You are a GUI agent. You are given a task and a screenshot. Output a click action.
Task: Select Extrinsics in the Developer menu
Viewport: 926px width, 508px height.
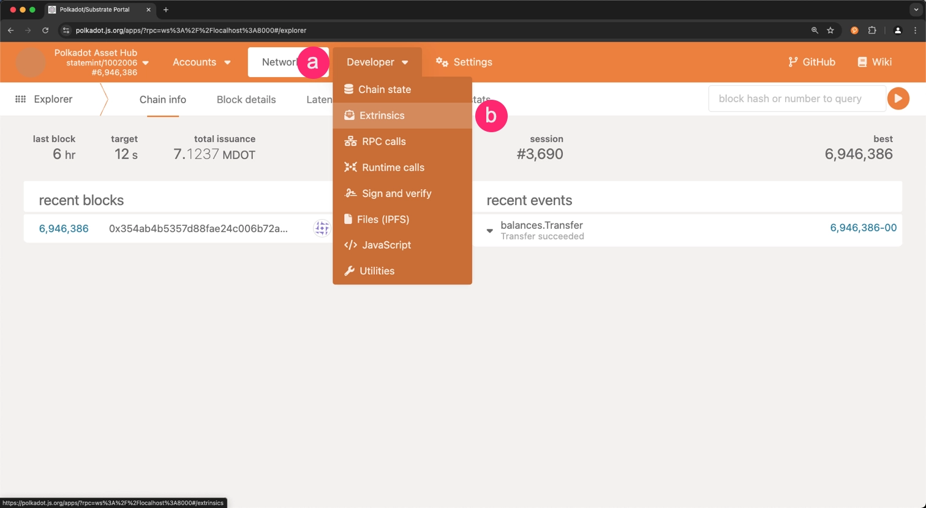point(383,115)
